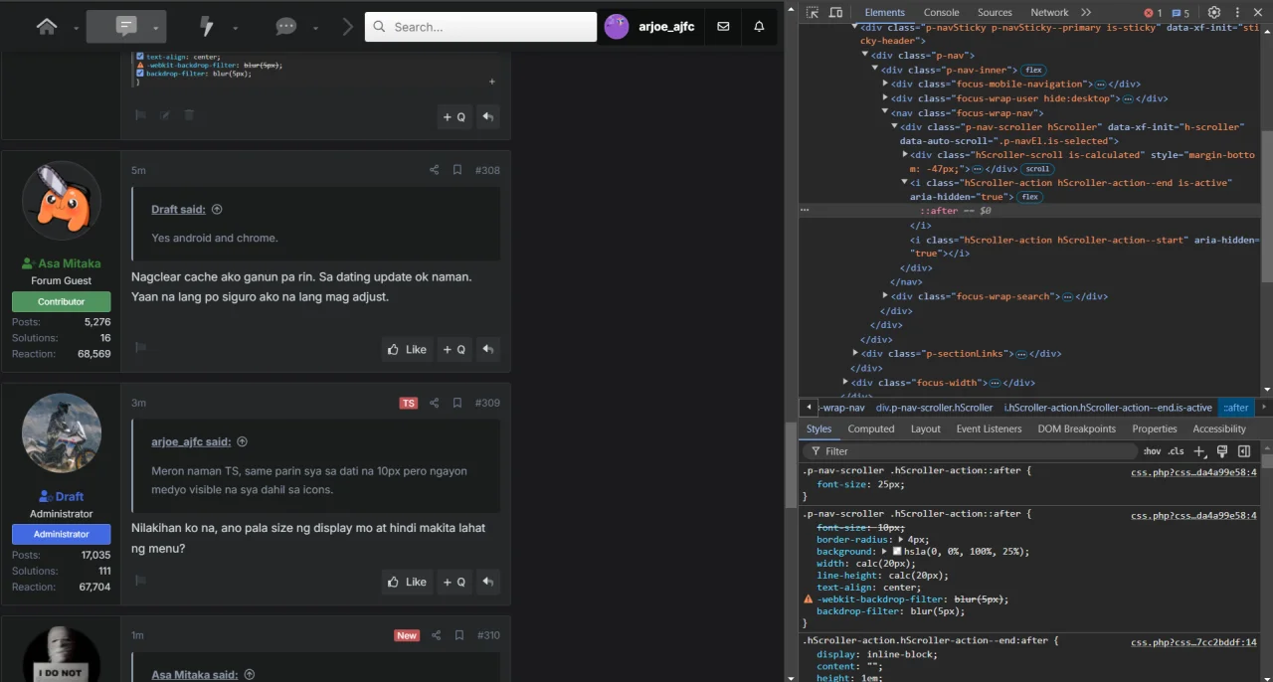Image resolution: width=1273 pixels, height=682 pixels.
Task: Expand background shorthand triangle
Action: click(x=884, y=551)
